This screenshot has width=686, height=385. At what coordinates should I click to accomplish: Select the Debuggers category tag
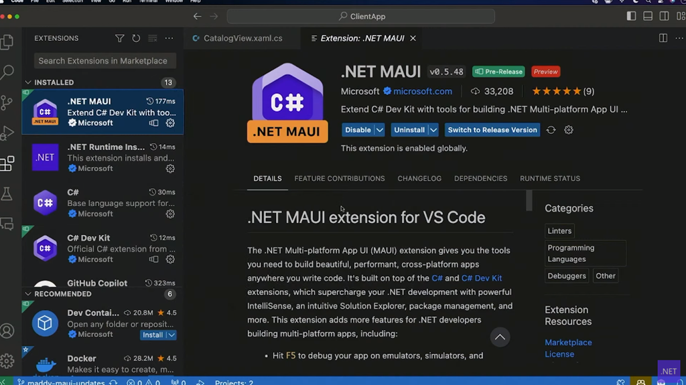(567, 276)
